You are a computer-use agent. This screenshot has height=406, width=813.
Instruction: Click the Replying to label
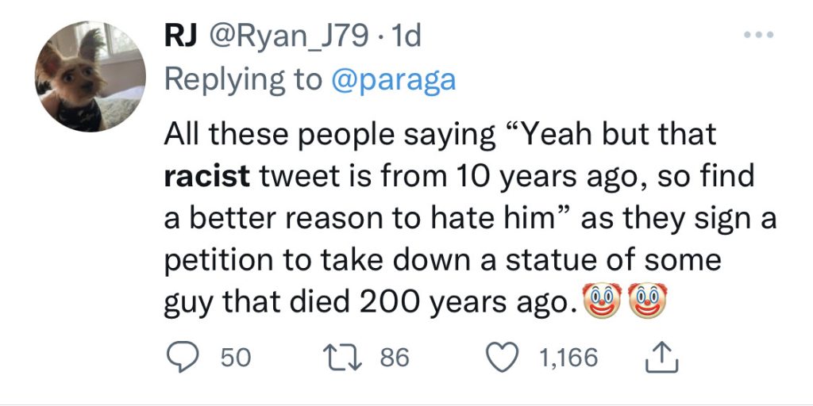click(x=243, y=80)
